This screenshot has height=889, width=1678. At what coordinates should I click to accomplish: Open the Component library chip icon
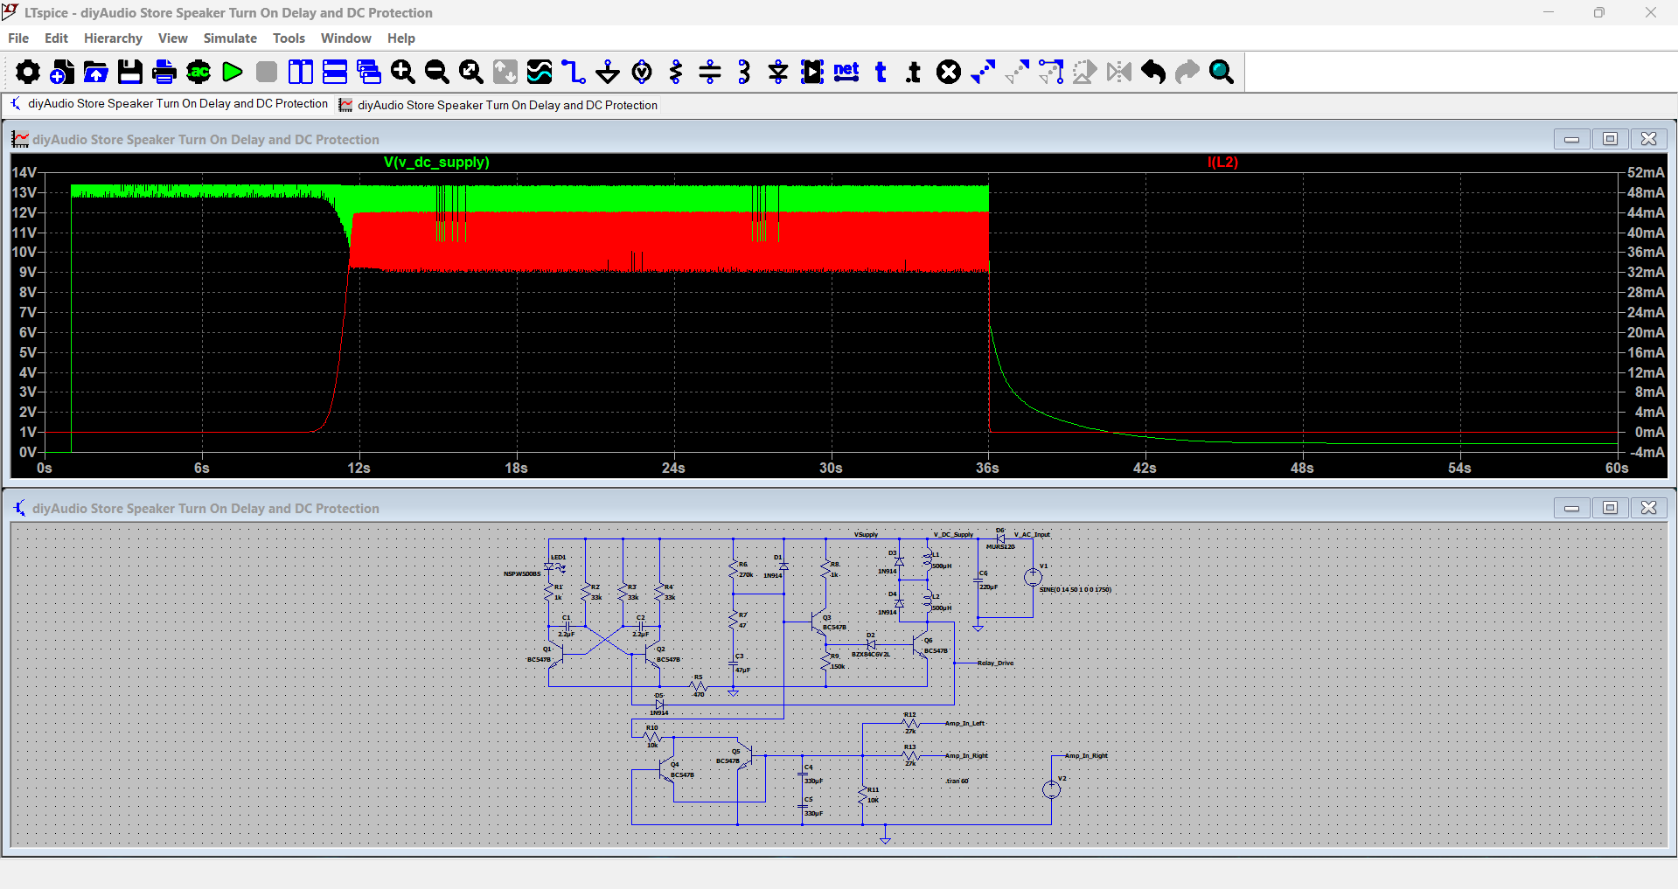coord(812,72)
